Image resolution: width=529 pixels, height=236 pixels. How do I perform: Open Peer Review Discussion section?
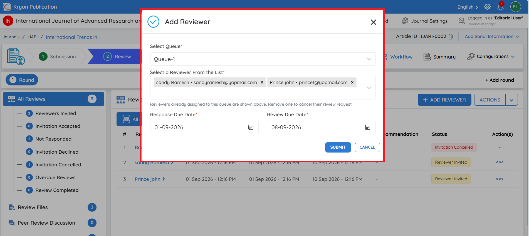pyautogui.click(x=53, y=223)
